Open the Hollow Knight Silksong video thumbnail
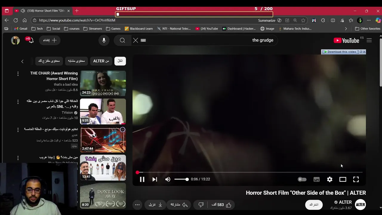Screen dimensions: 382x215 (x=103, y=139)
